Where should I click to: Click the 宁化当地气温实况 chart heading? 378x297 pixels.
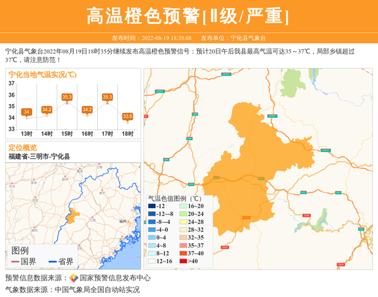click(x=43, y=74)
